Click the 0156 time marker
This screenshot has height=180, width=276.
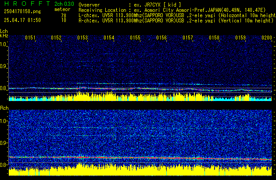coord(161,38)
